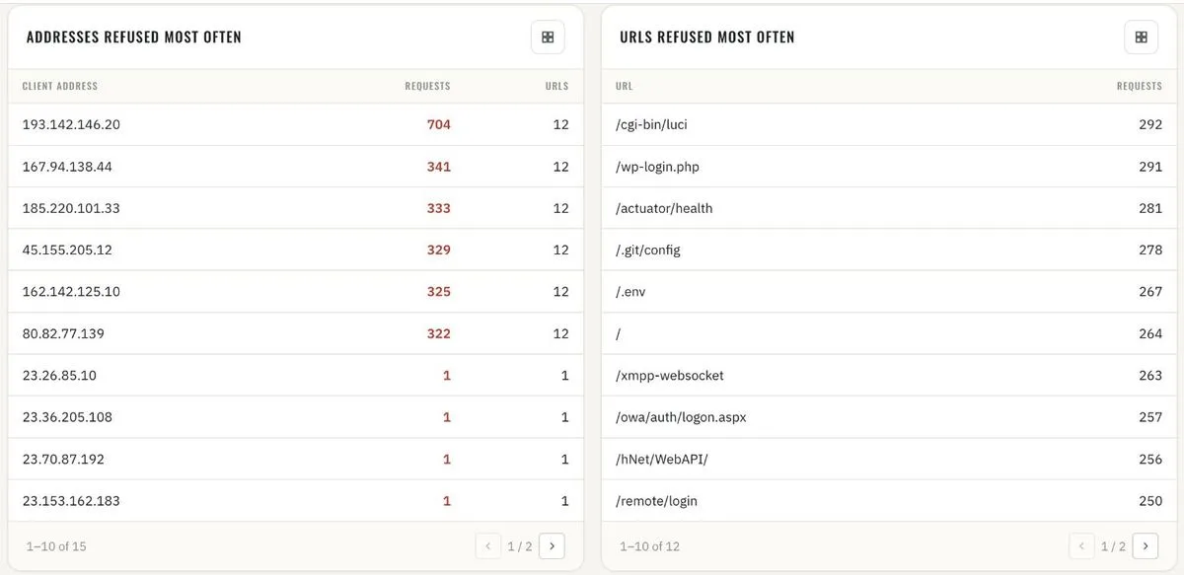Click the 292 requests count
Viewport: 1184px width, 575px height.
[x=1150, y=125]
